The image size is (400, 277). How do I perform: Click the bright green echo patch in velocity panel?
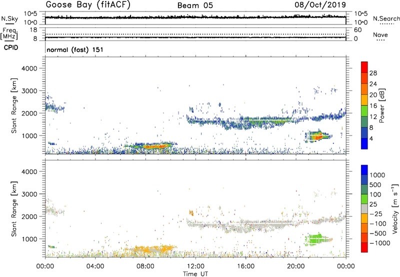316,239
